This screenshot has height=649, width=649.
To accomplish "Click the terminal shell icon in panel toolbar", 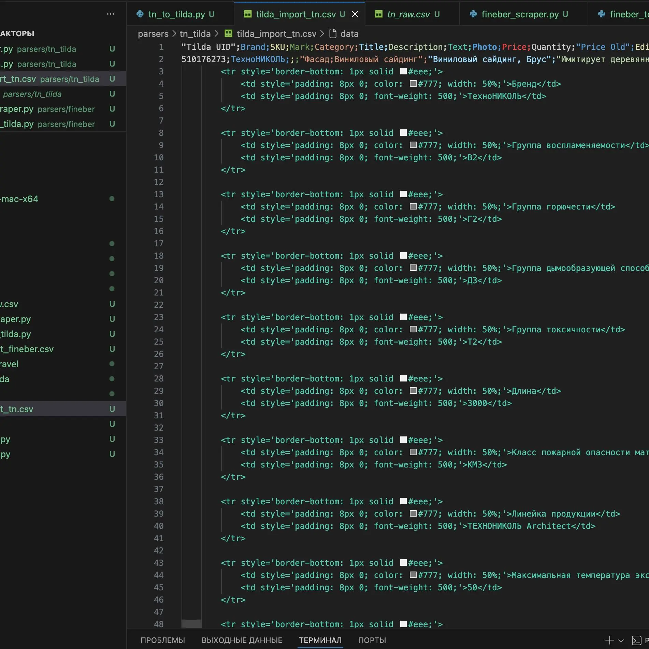I will click(636, 640).
